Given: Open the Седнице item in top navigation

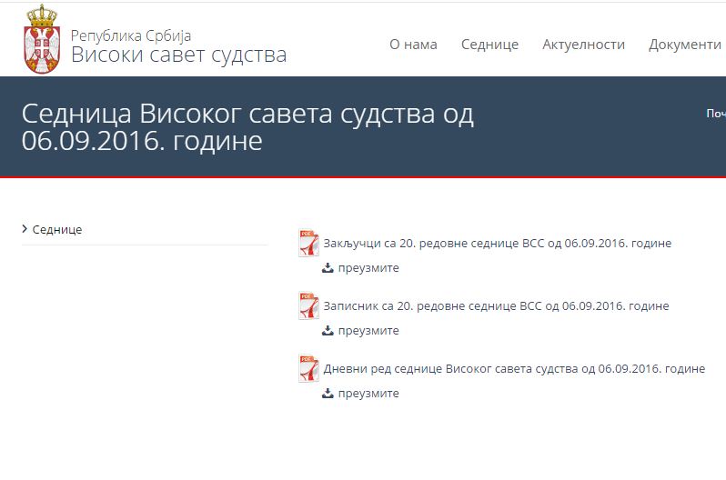Looking at the screenshot, I should click(x=489, y=45).
